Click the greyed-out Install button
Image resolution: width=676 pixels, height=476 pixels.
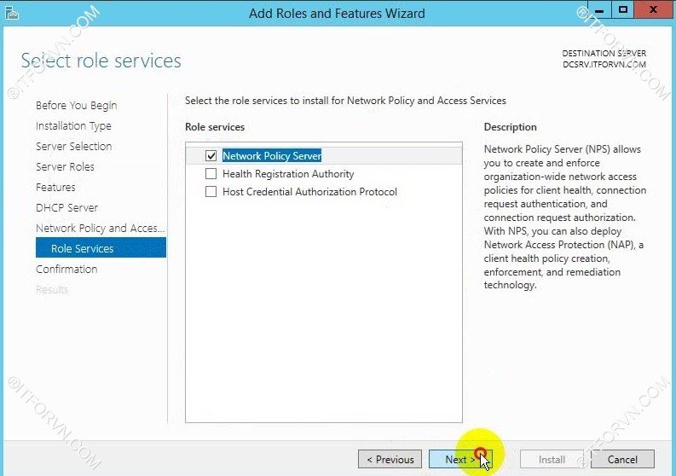[x=552, y=460]
